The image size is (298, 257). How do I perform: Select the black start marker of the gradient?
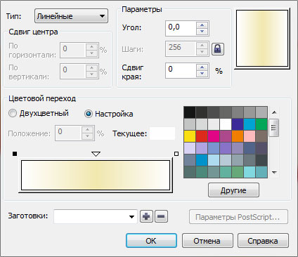tap(15, 154)
